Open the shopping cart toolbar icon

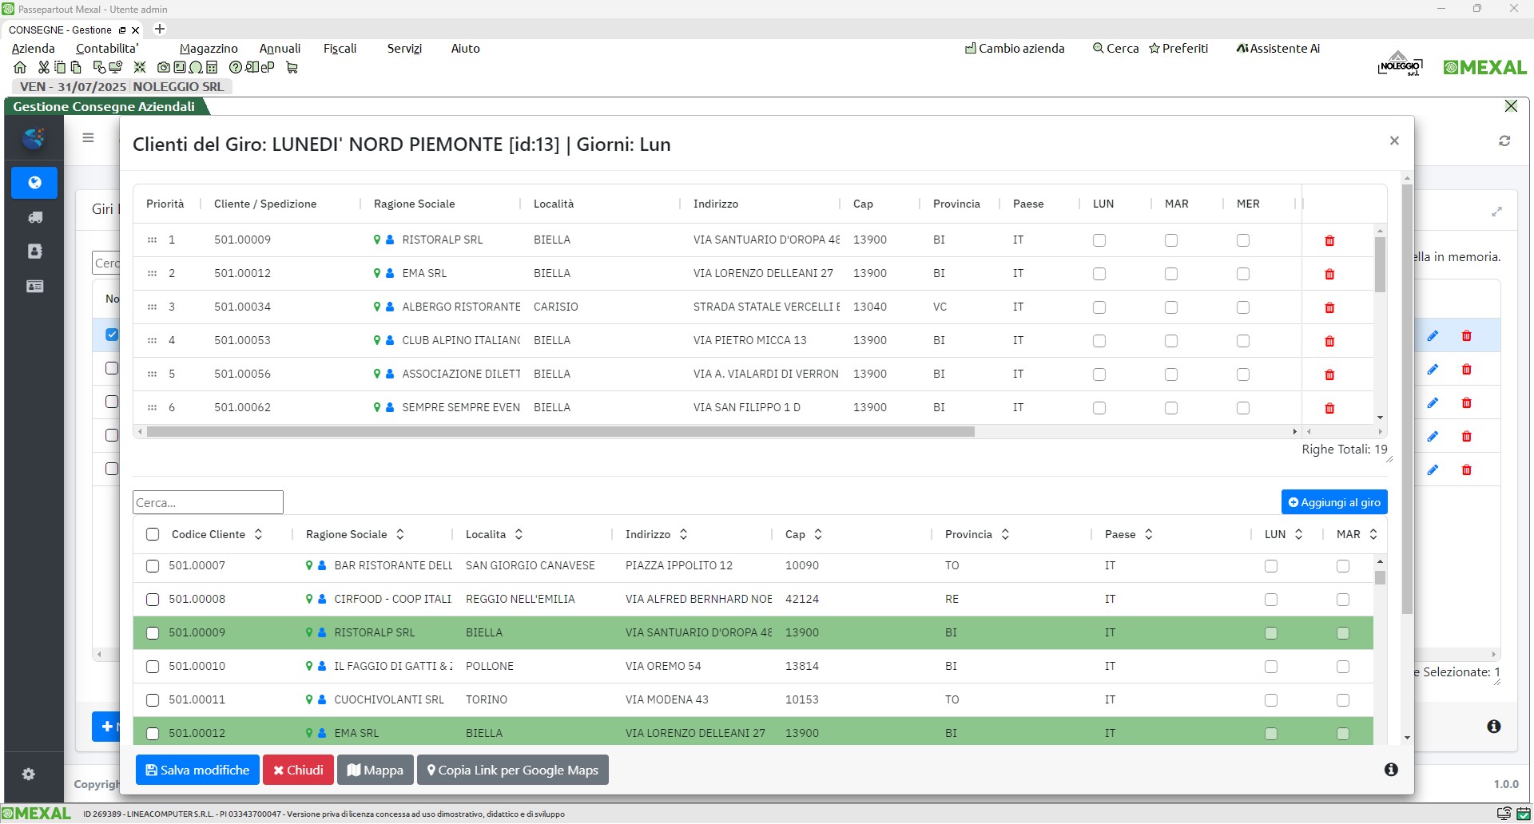(292, 68)
